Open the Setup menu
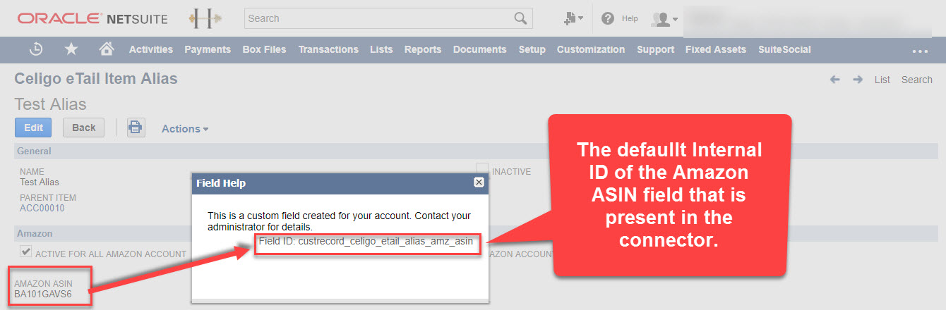 532,49
